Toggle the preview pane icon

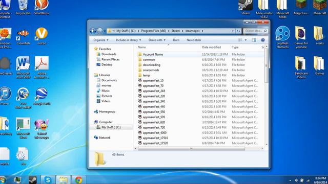(x=254, y=40)
